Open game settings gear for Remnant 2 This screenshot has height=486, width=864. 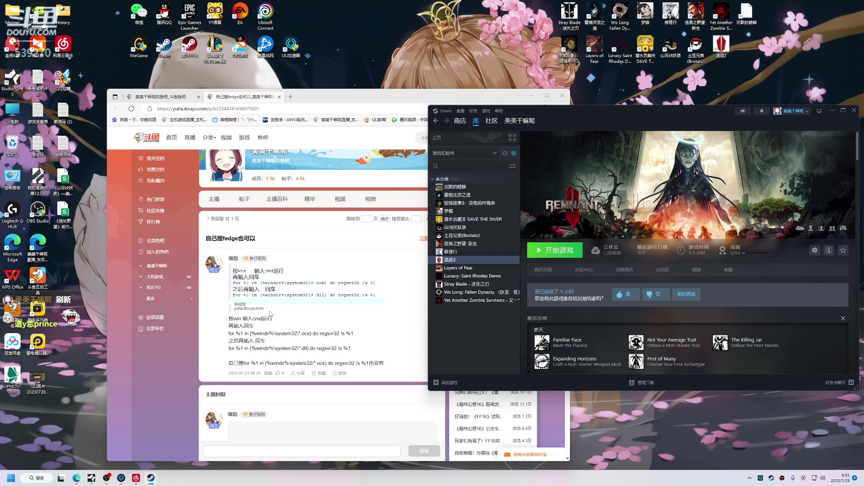[x=814, y=250]
